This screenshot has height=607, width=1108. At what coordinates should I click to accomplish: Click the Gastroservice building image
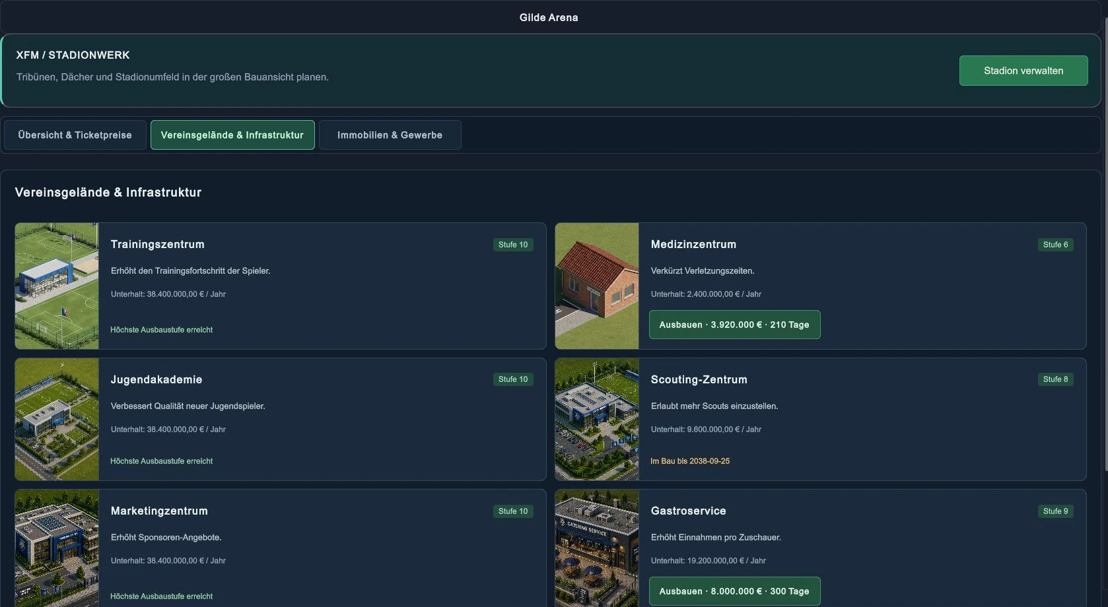pyautogui.click(x=597, y=548)
